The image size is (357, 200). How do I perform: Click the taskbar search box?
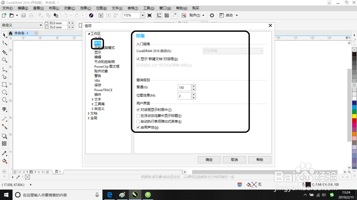57,195
